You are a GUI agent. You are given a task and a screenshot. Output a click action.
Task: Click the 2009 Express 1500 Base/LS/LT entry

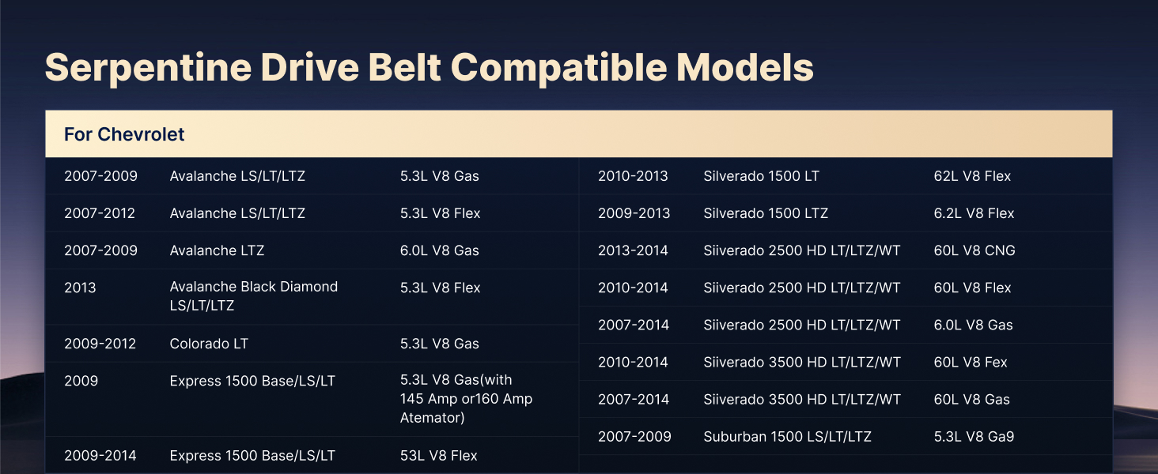[312, 399]
